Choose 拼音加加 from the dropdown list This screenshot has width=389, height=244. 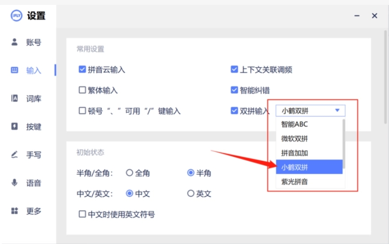(x=309, y=153)
